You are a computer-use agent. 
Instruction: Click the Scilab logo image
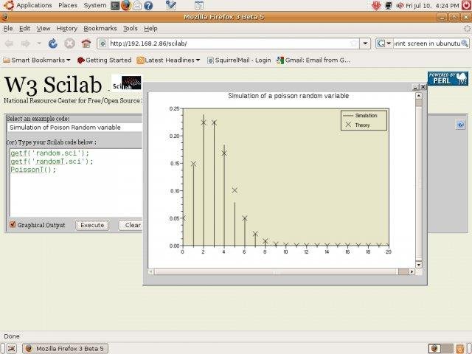tap(126, 83)
